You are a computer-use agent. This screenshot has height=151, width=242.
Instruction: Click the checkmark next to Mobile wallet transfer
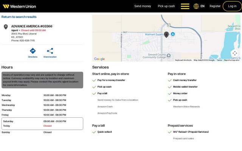click(170, 87)
